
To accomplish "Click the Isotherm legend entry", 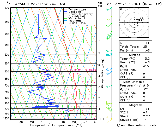I will coord(75,21).
